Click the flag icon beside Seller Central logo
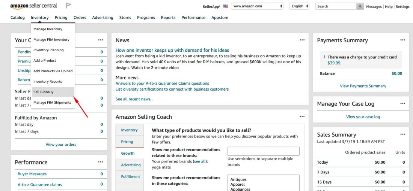Screen dimensions: 413x191 click(68, 6)
